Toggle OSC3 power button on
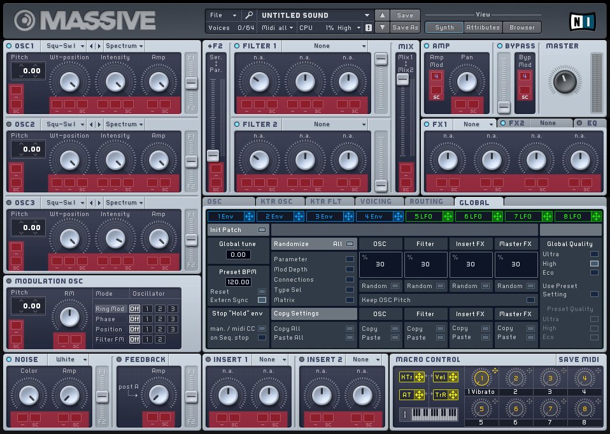Screen dimensions: 610x434 click(9, 203)
